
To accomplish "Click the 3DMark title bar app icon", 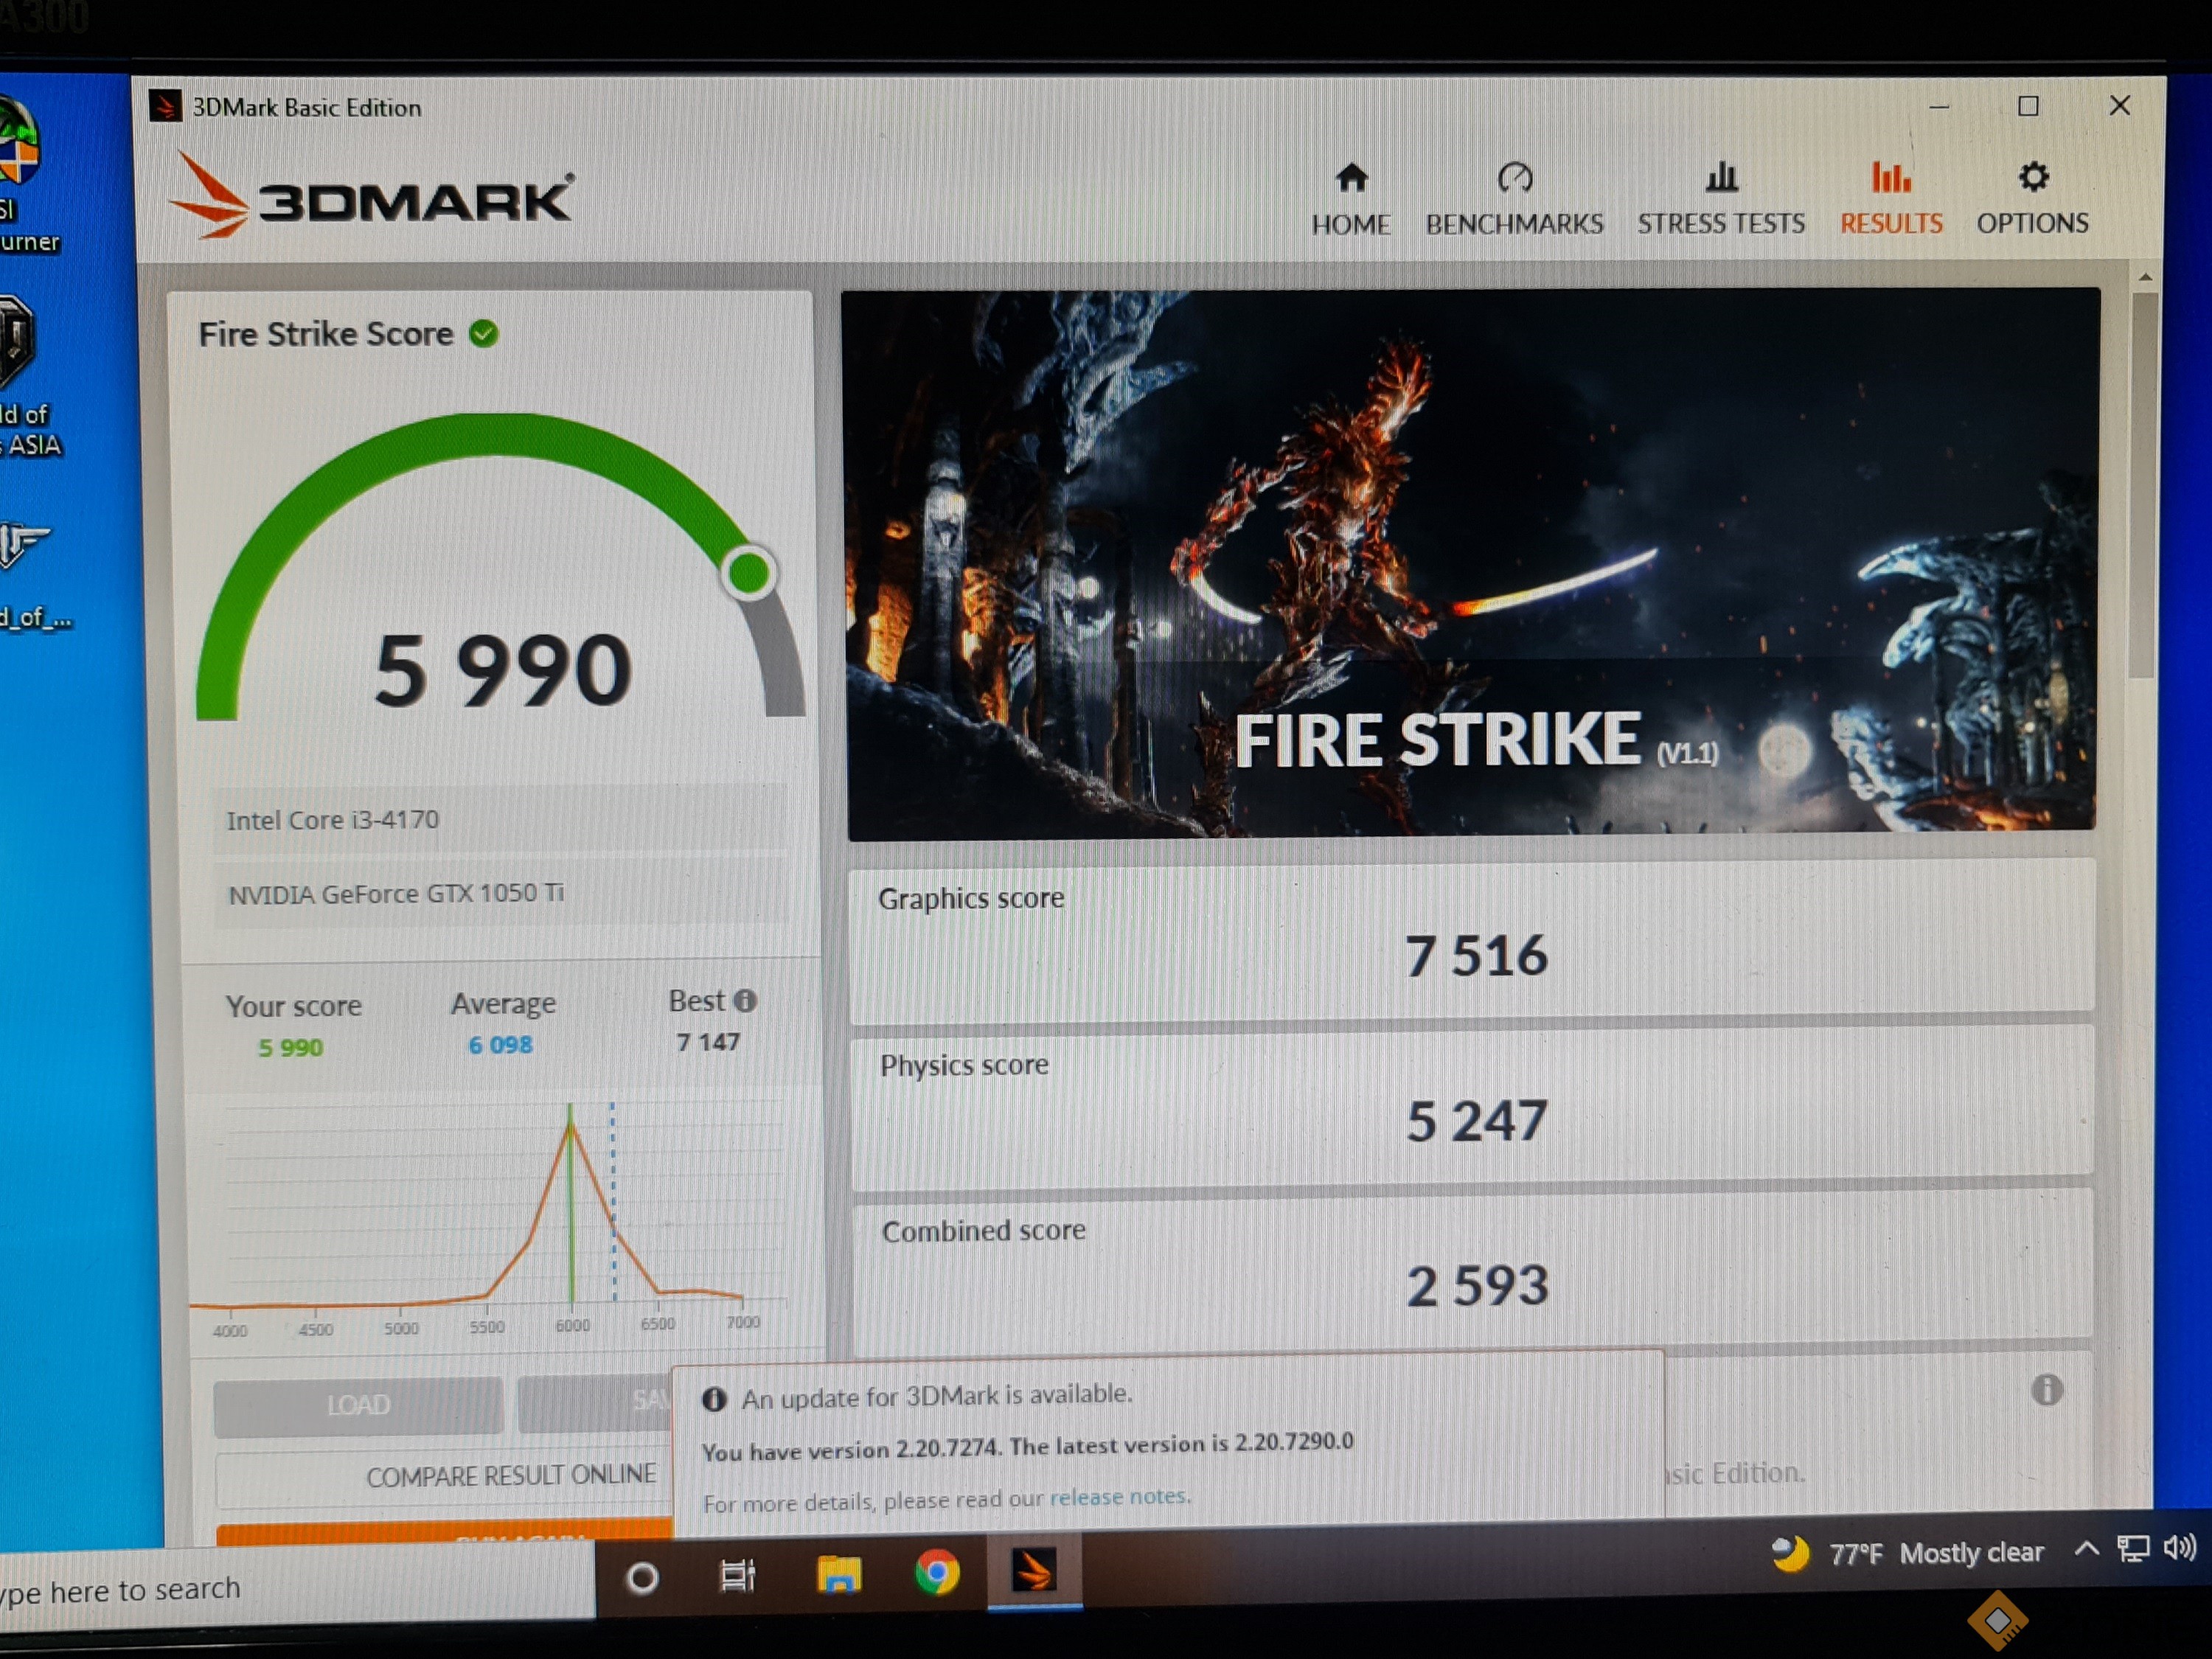I will click(x=165, y=107).
